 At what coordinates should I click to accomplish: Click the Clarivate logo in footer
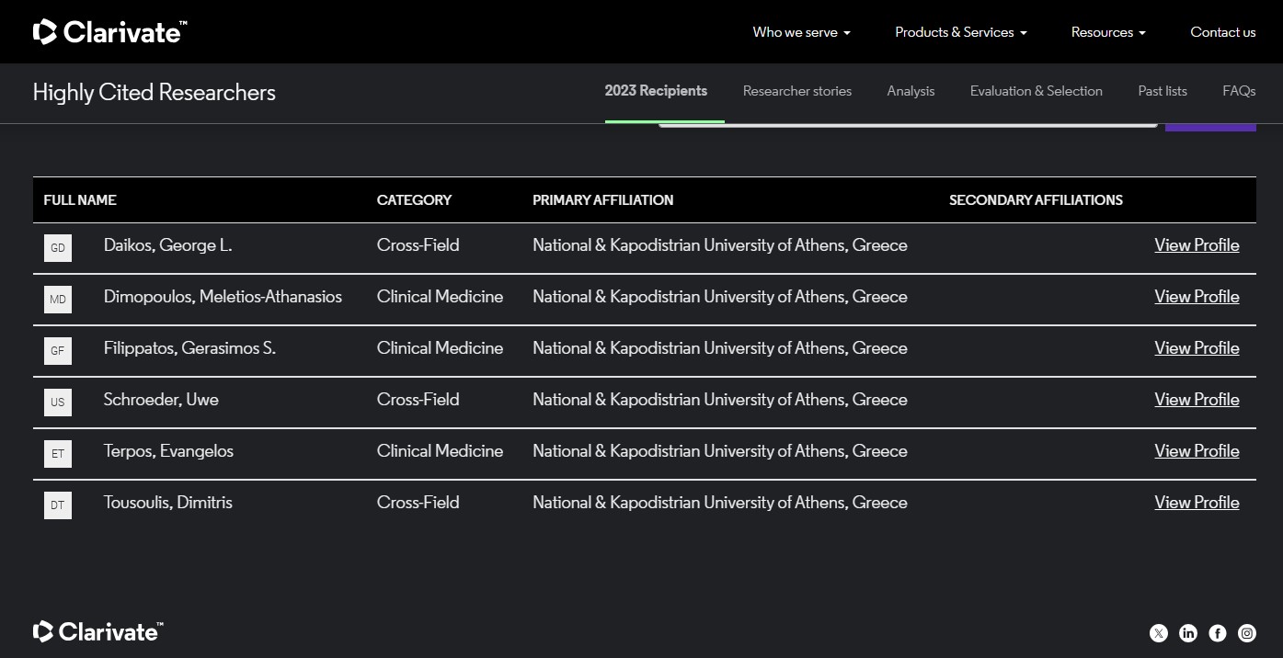pyautogui.click(x=98, y=631)
